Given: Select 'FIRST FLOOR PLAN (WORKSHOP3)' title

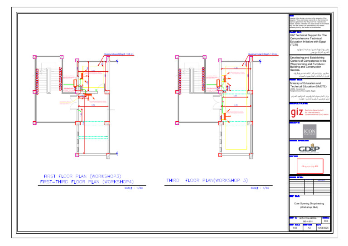Looking at the screenshot, I should [x=82, y=176].
